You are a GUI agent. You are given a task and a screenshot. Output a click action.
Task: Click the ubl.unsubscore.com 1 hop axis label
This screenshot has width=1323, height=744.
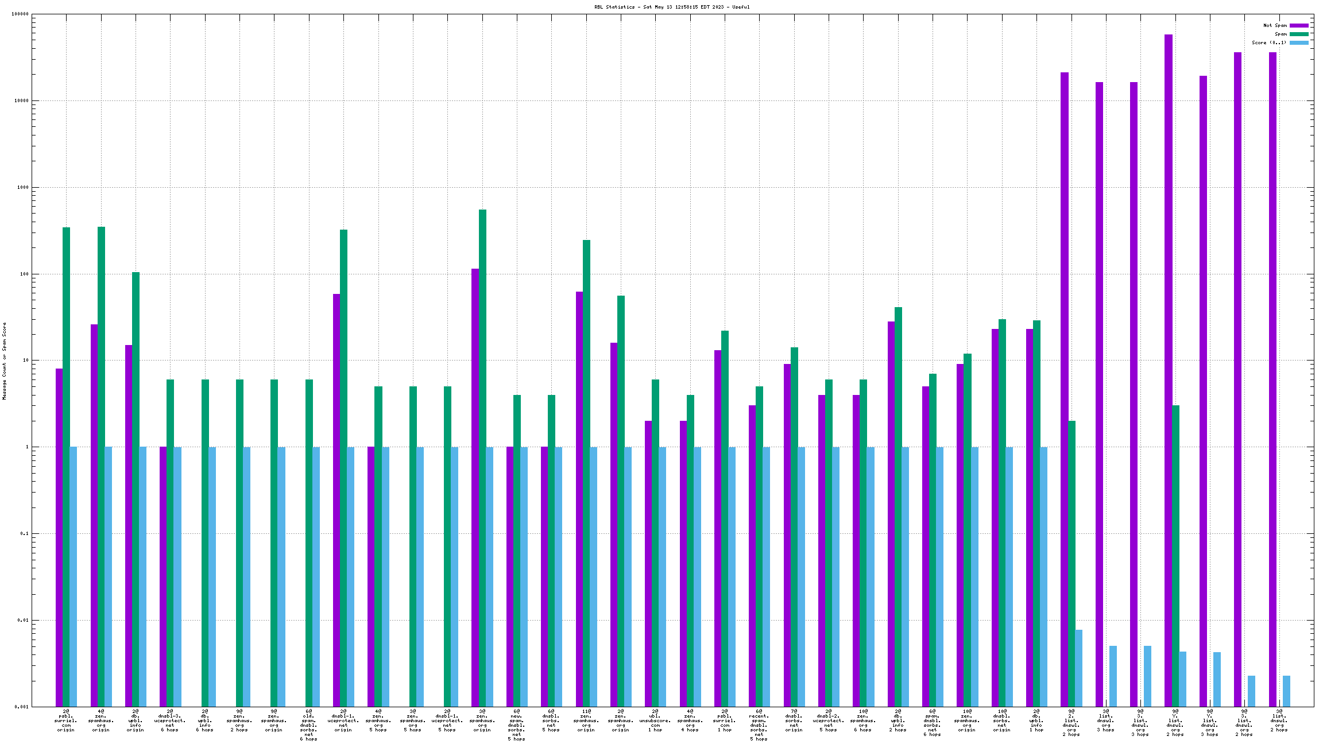(x=655, y=720)
